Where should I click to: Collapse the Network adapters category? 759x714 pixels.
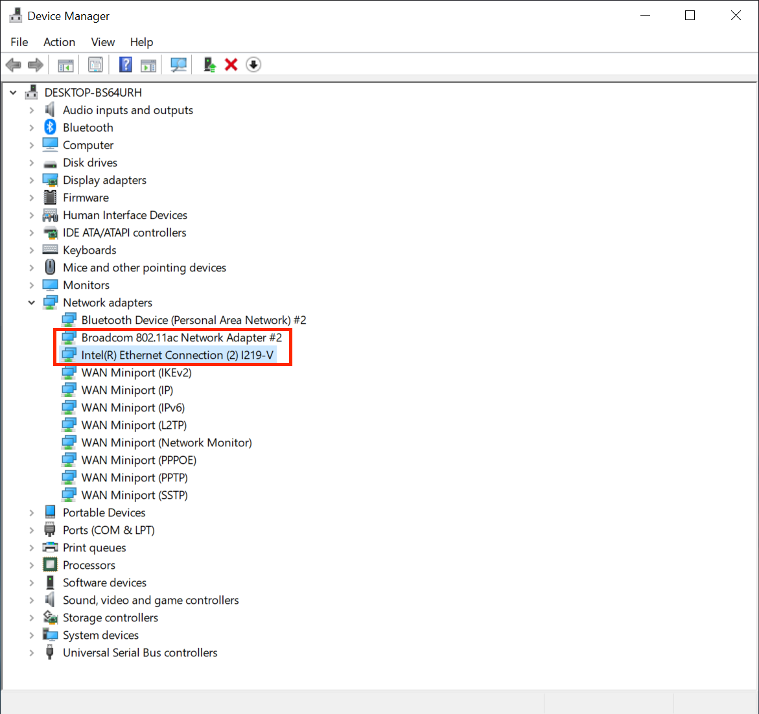click(31, 303)
